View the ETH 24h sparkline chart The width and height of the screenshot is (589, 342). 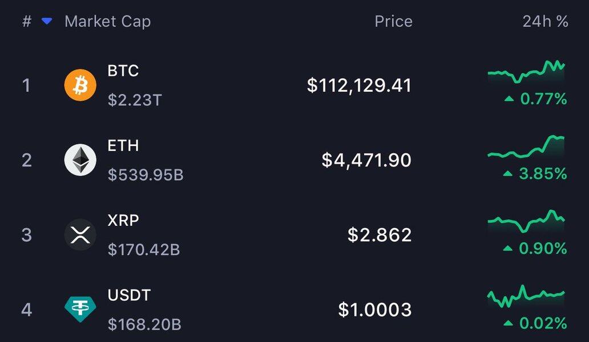526,147
